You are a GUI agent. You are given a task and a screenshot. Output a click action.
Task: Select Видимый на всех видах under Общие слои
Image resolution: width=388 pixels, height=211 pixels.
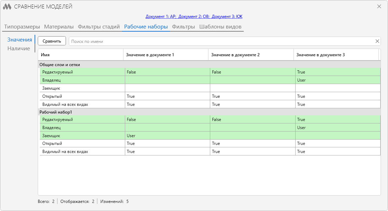pos(210,104)
